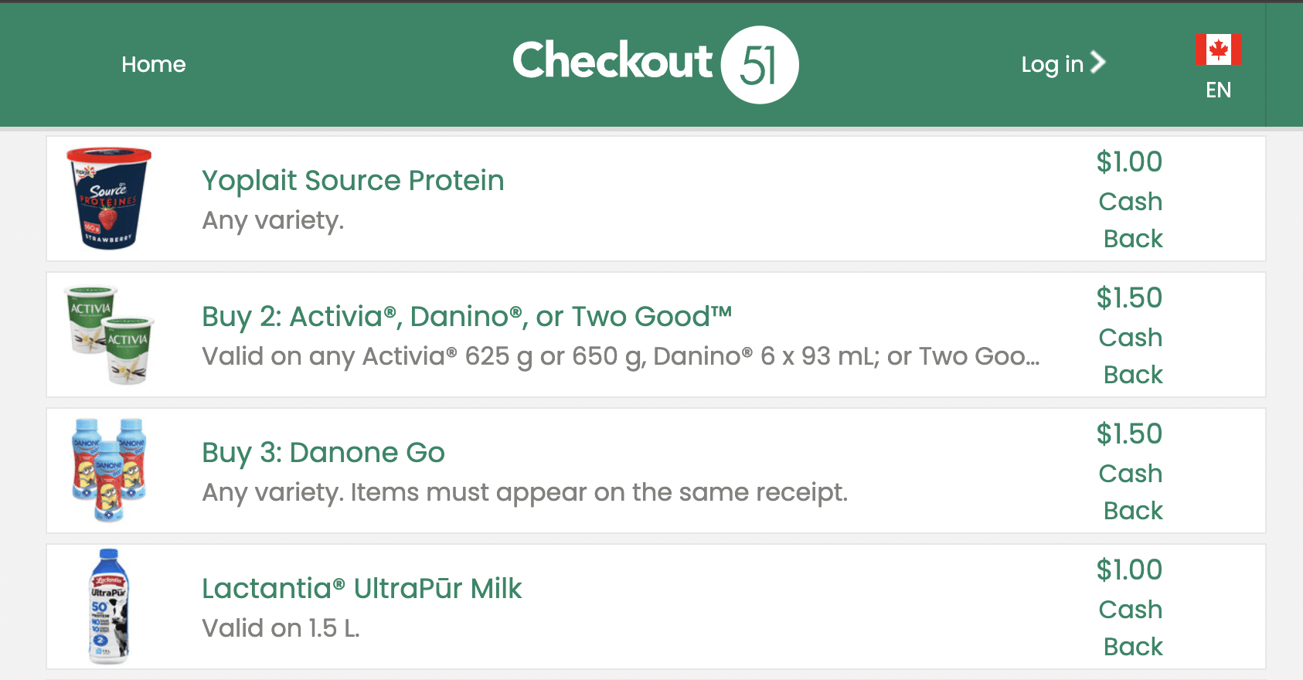Image resolution: width=1303 pixels, height=680 pixels.
Task: Click the Canadian flag icon
Action: [1219, 49]
